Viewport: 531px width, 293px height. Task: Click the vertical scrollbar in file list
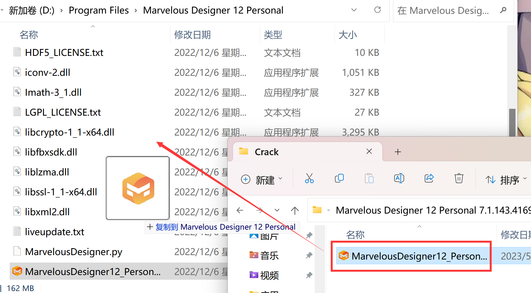pos(512,122)
